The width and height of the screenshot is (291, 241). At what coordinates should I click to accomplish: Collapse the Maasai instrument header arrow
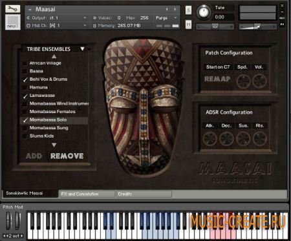pos(30,10)
